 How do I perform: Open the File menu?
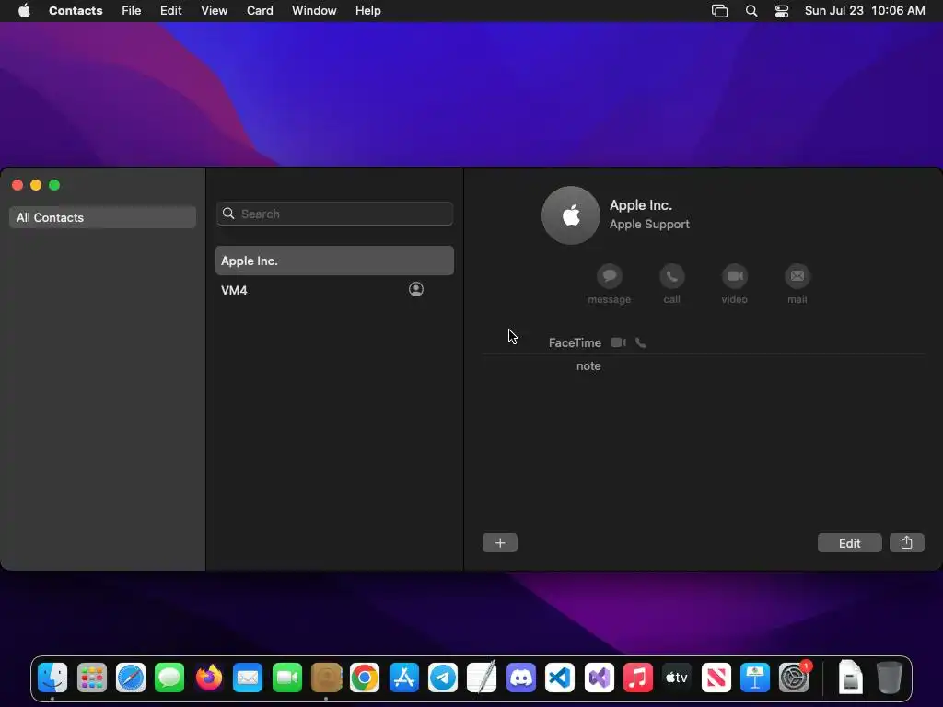coord(131,11)
